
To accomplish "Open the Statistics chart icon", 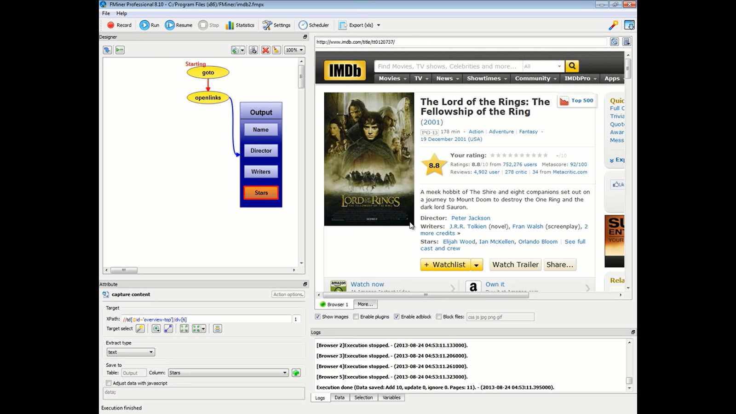I will (230, 25).
